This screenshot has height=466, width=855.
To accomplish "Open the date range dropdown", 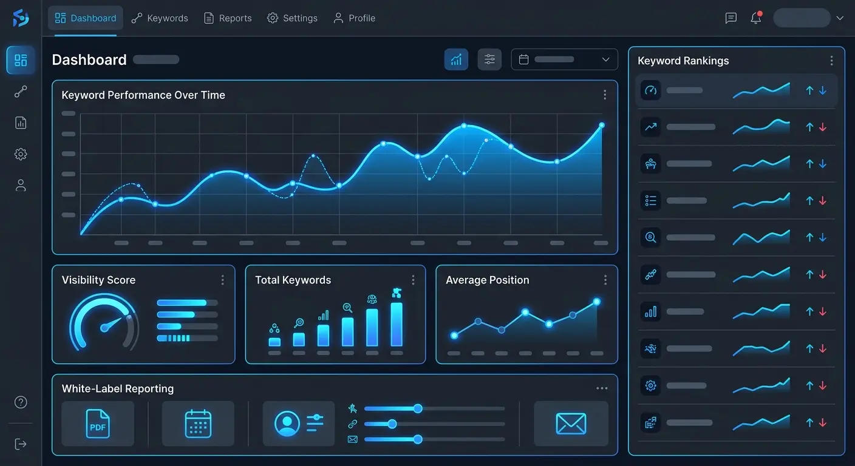I will pyautogui.click(x=565, y=59).
